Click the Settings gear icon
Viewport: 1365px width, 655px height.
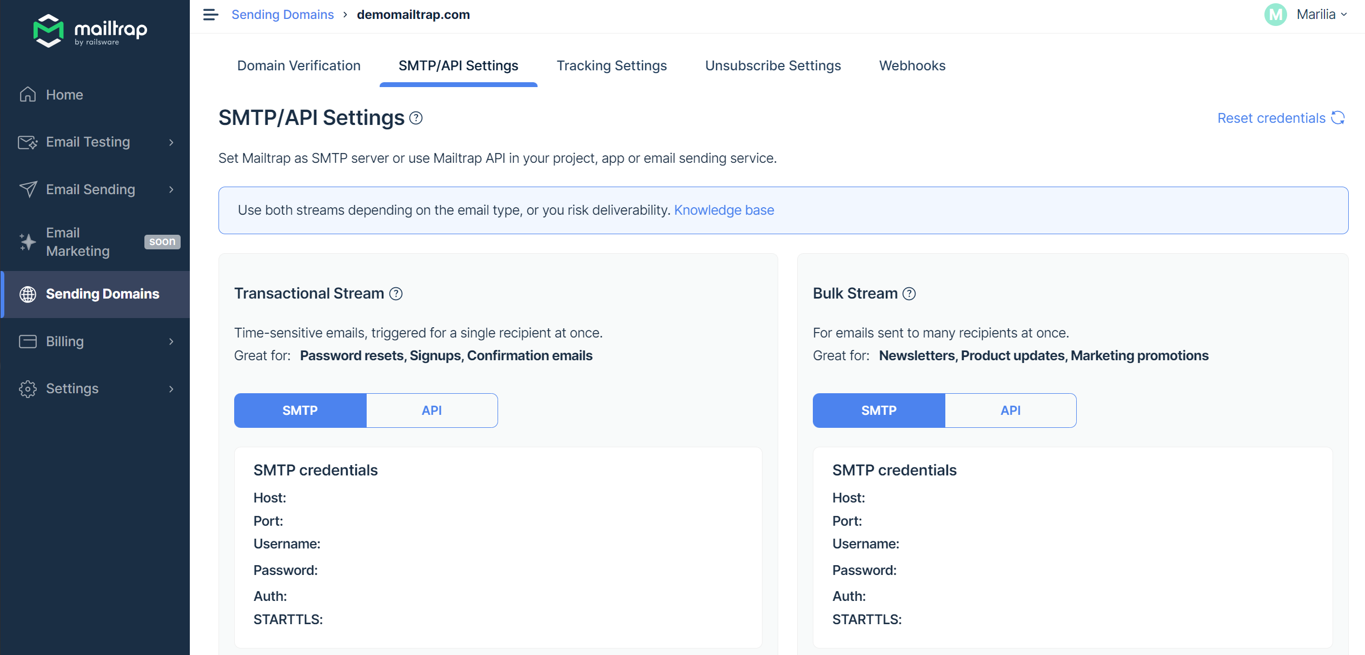pos(28,389)
